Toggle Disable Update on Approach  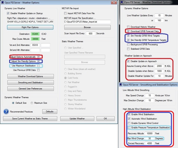coord(128,61)
